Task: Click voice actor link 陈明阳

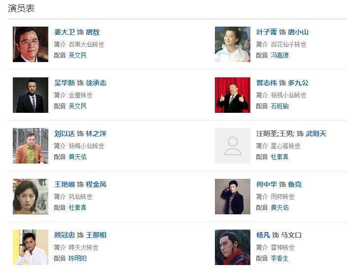Action: tap(77, 258)
